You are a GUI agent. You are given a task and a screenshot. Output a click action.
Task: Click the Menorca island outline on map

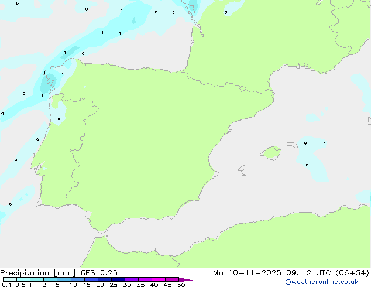point(292,145)
